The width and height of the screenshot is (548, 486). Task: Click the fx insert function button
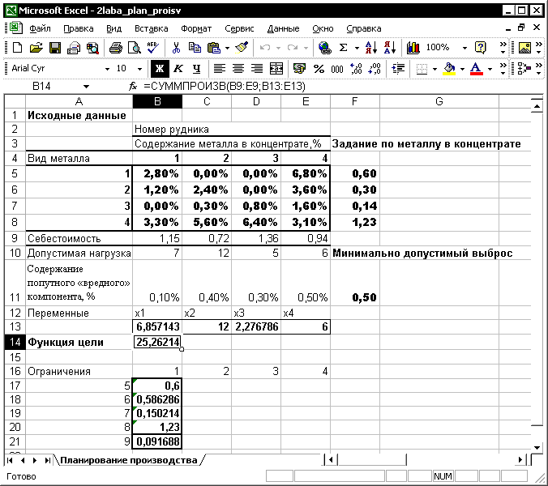133,86
